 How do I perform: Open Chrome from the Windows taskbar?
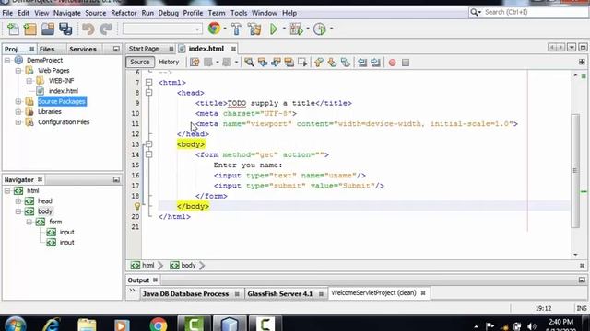(159, 325)
